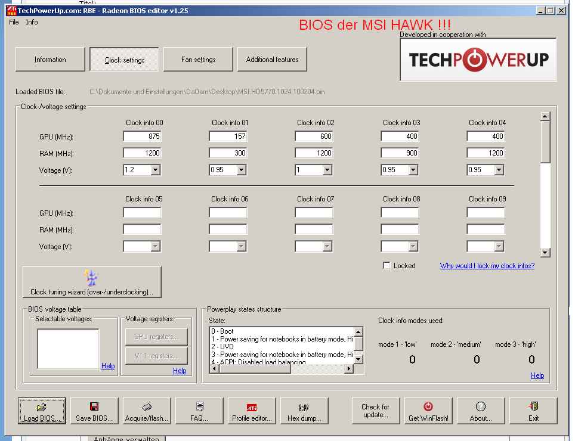Image resolution: width=575 pixels, height=441 pixels.
Task: Click Clock info 08 RAM MHz field
Action: pyautogui.click(x=400, y=229)
